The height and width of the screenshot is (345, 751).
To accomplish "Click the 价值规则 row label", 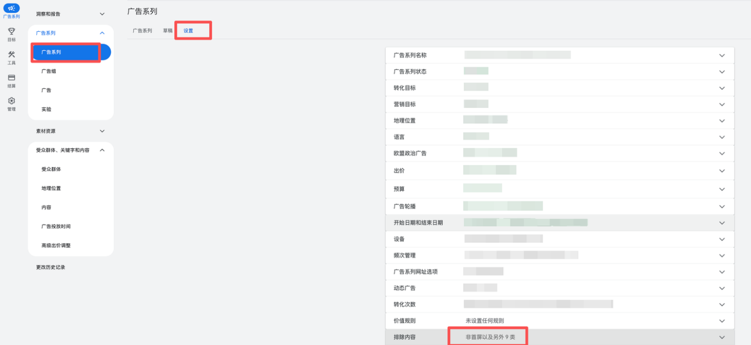I will pos(404,321).
